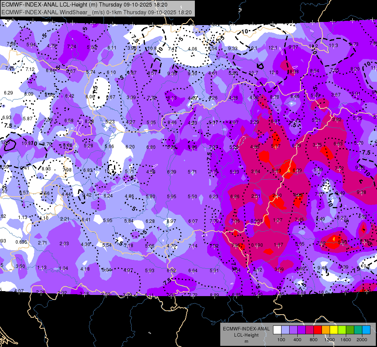The width and height of the screenshot is (377, 347).
Task: Click the legend tick label '800'
Action: [x=313, y=340]
